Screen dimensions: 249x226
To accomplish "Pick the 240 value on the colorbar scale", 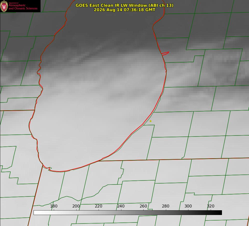I will click(121, 206).
